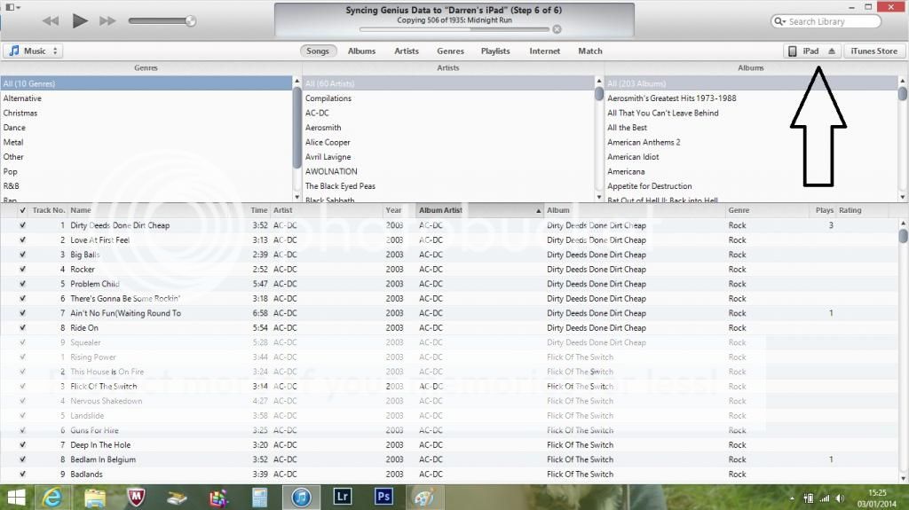Switch to the Playlists tab
This screenshot has height=510, width=909.
coord(495,51)
